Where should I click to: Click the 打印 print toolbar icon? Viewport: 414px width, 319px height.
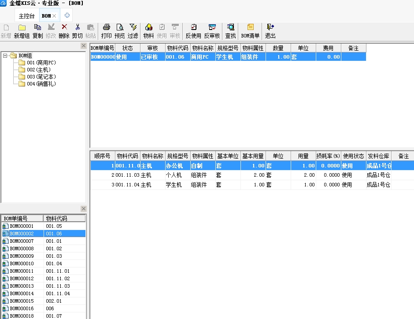pos(106,31)
